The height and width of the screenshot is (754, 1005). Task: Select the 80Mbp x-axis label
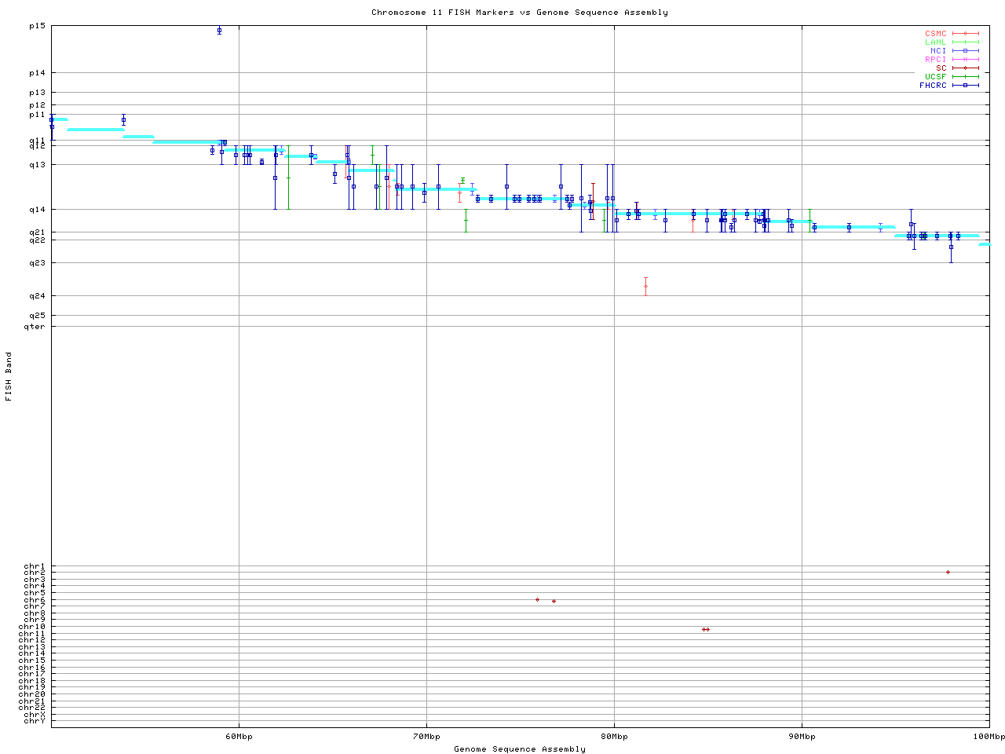point(614,737)
